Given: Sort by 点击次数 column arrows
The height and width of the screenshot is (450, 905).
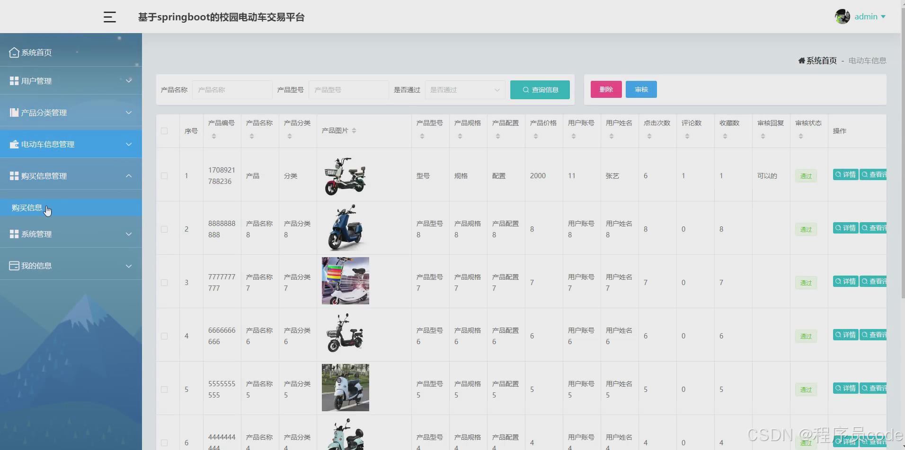Looking at the screenshot, I should click(x=649, y=137).
